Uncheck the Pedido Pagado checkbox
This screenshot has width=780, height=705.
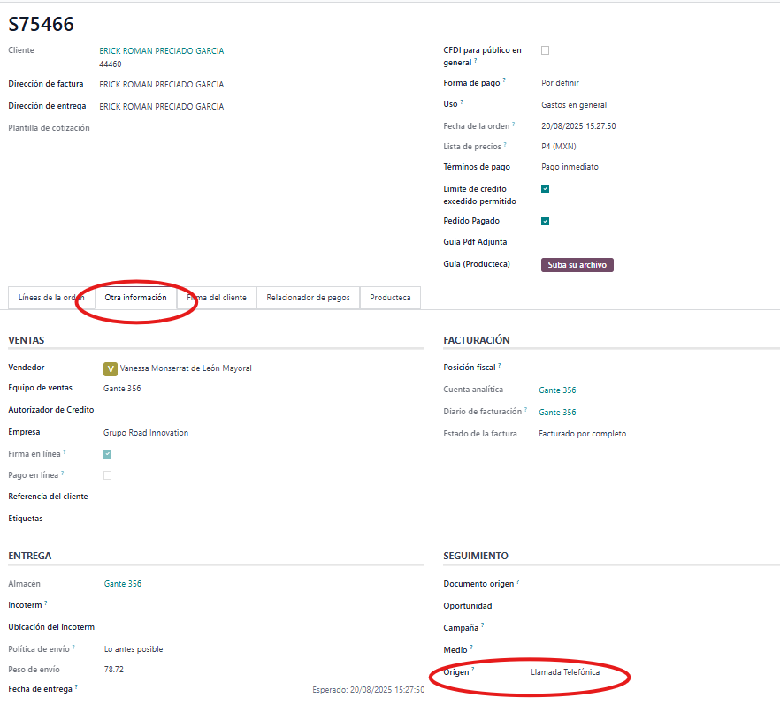(x=545, y=221)
